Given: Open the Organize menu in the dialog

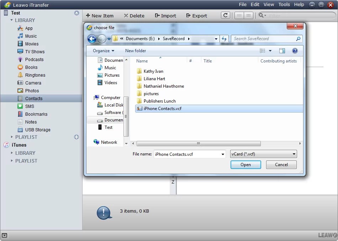Looking at the screenshot, I should coord(103,51).
